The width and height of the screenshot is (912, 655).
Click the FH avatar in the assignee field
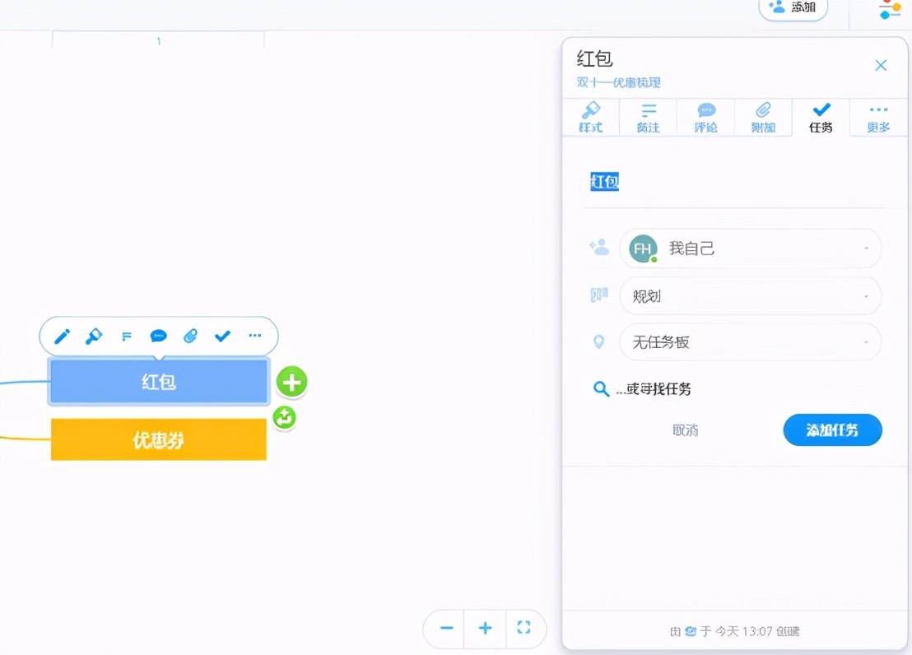pos(643,249)
